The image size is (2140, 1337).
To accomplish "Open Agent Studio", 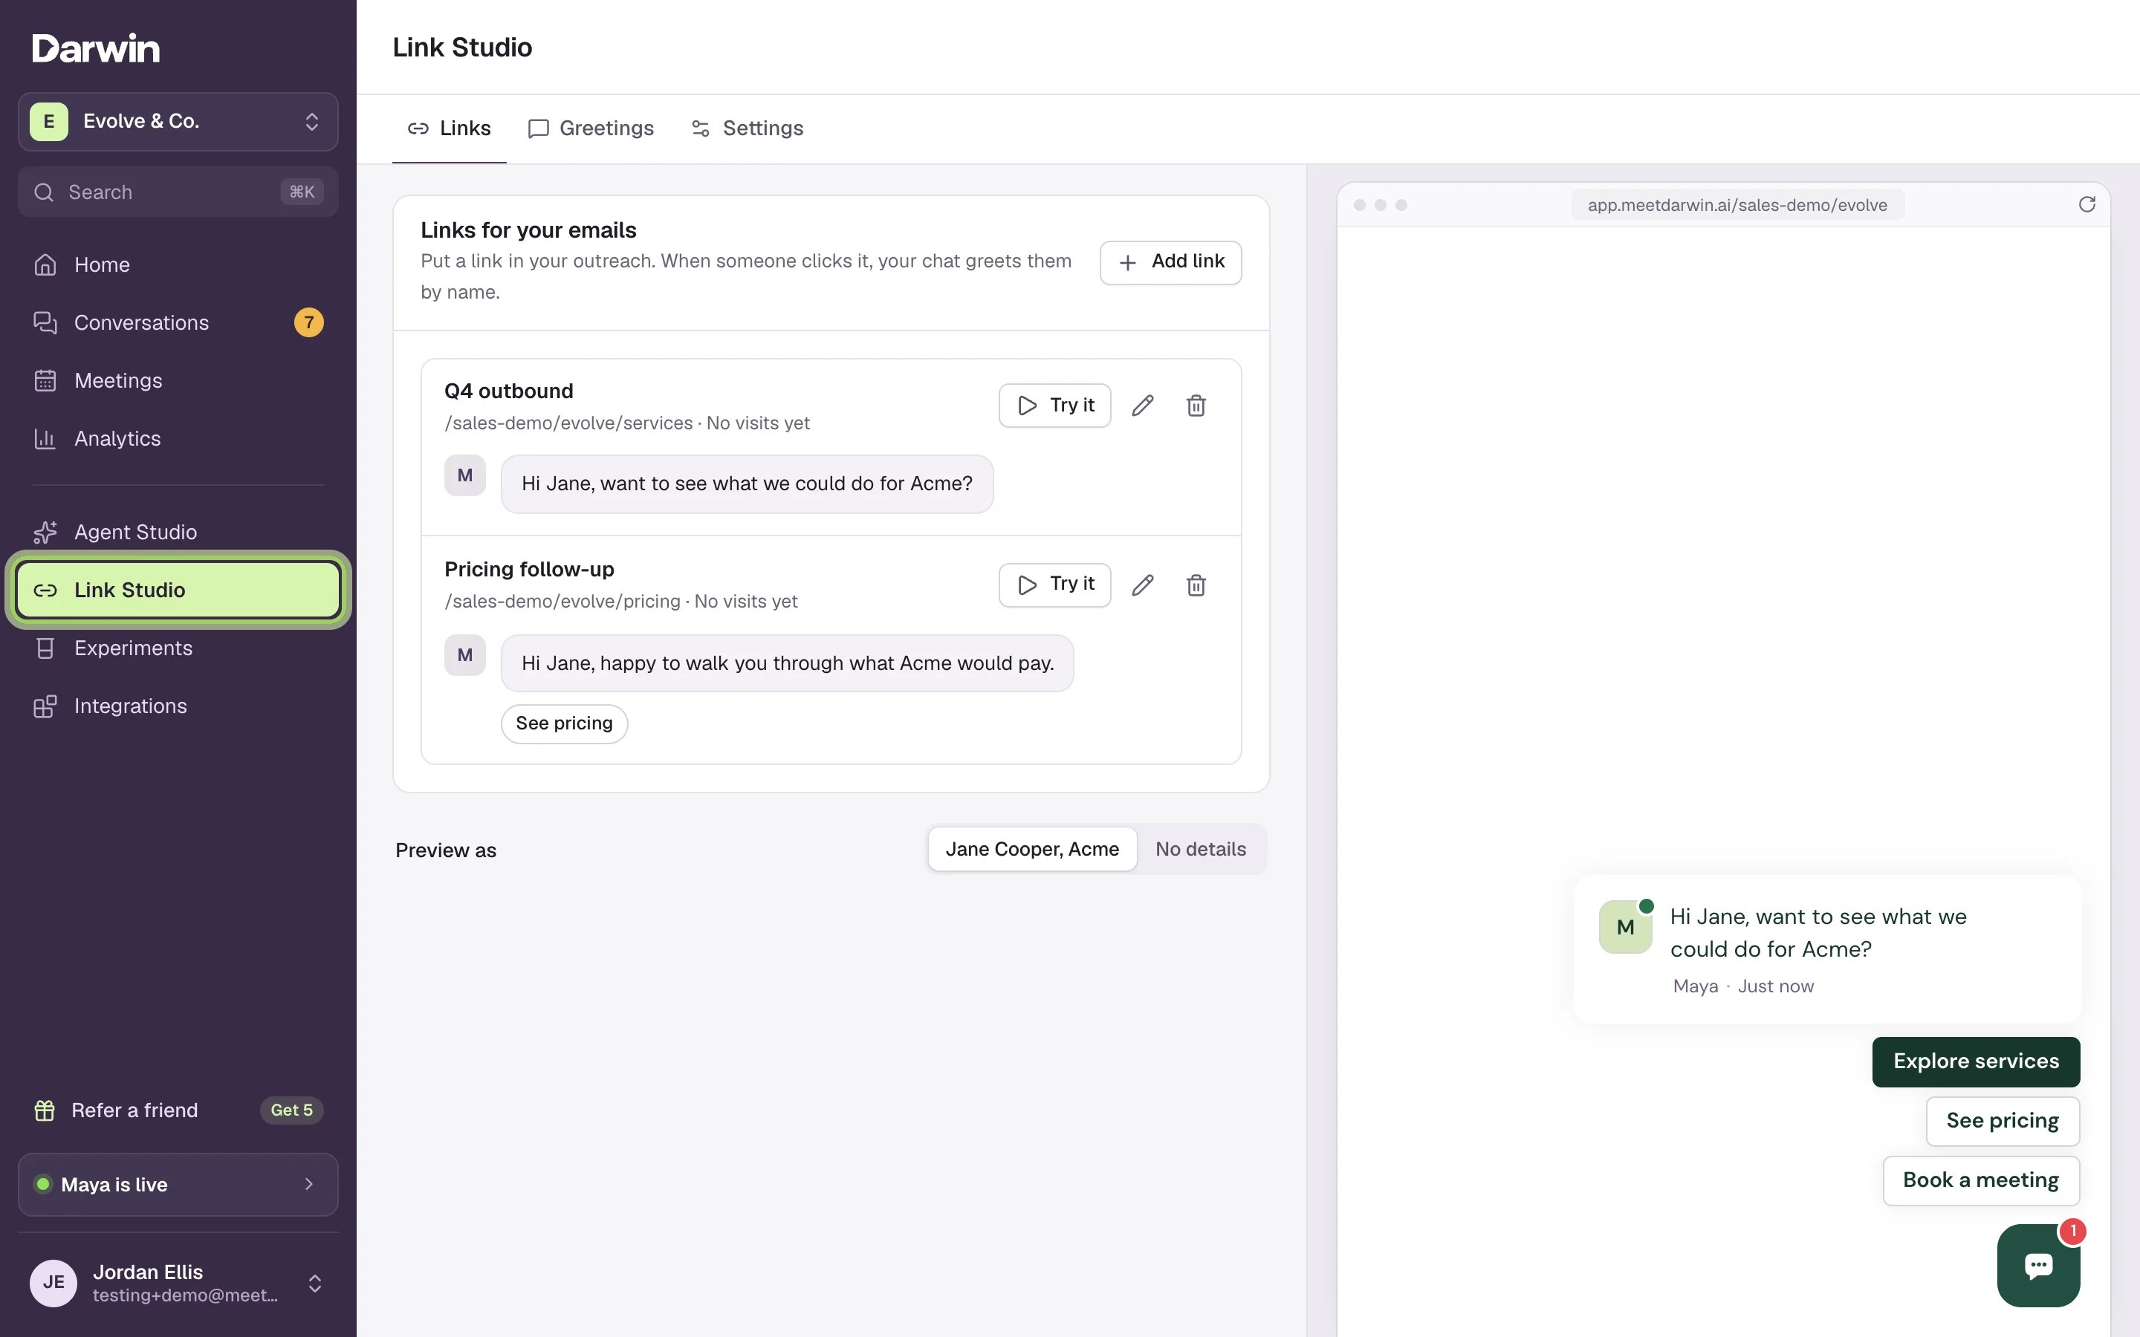I will pyautogui.click(x=178, y=533).
